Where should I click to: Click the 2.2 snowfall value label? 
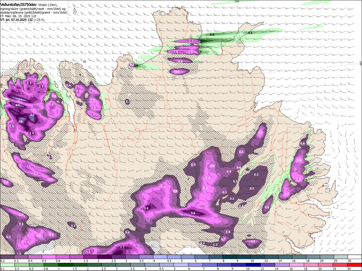tap(29, 83)
